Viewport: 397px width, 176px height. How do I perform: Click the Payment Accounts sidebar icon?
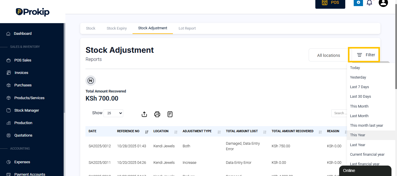point(8,174)
